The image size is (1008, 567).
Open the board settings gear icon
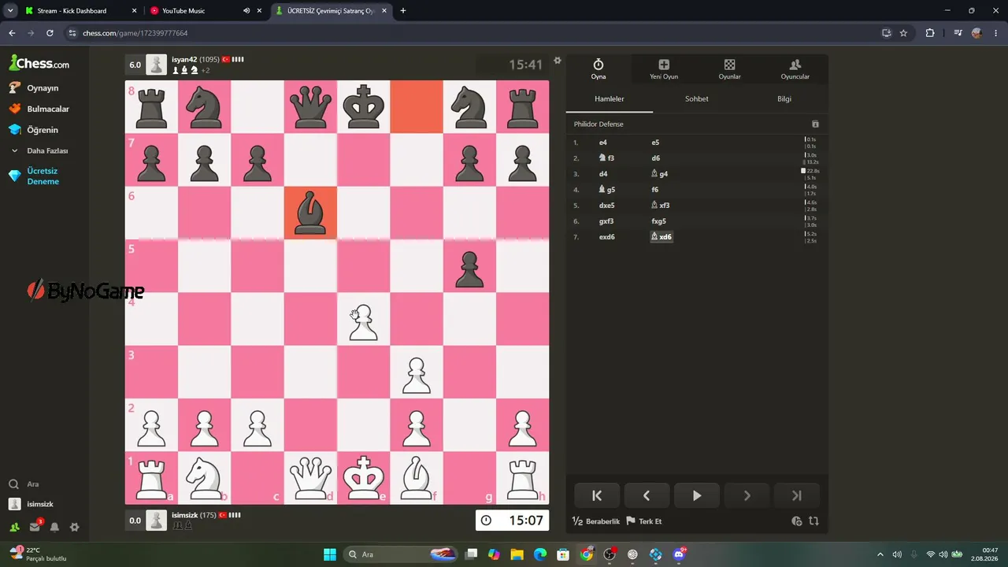[x=558, y=61]
